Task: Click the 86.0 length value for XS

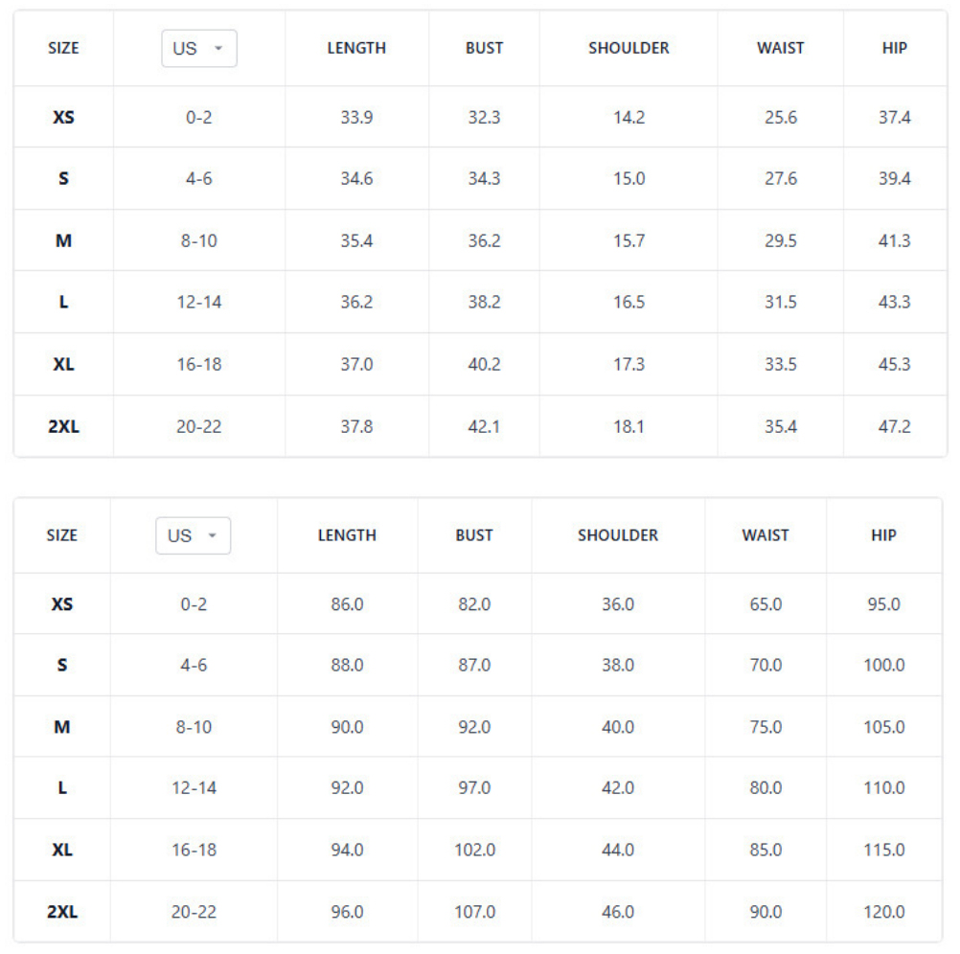Action: (x=347, y=604)
